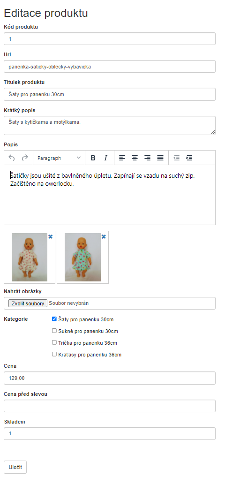Decrease the paragraph indent
Image resolution: width=225 pixels, height=477 pixels.
(176, 158)
